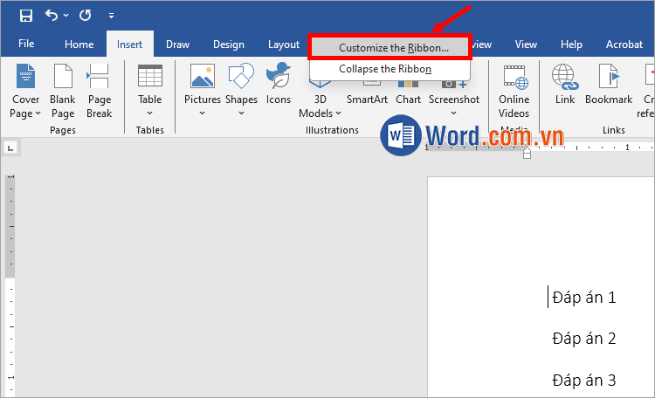The height and width of the screenshot is (398, 655).
Task: Insert Online Videos
Action: pyautogui.click(x=514, y=91)
